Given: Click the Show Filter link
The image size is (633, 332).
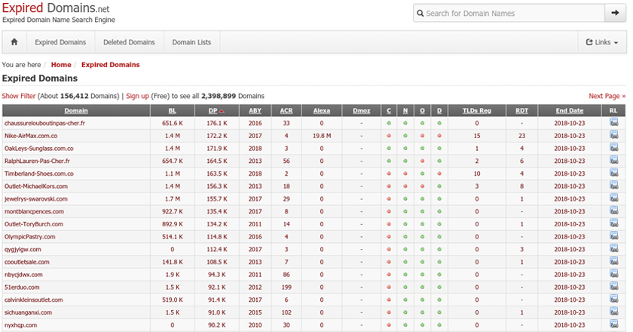Looking at the screenshot, I should click(x=19, y=96).
